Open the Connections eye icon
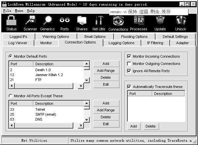Viewport: 198px width, 145px height. pos(118,20)
